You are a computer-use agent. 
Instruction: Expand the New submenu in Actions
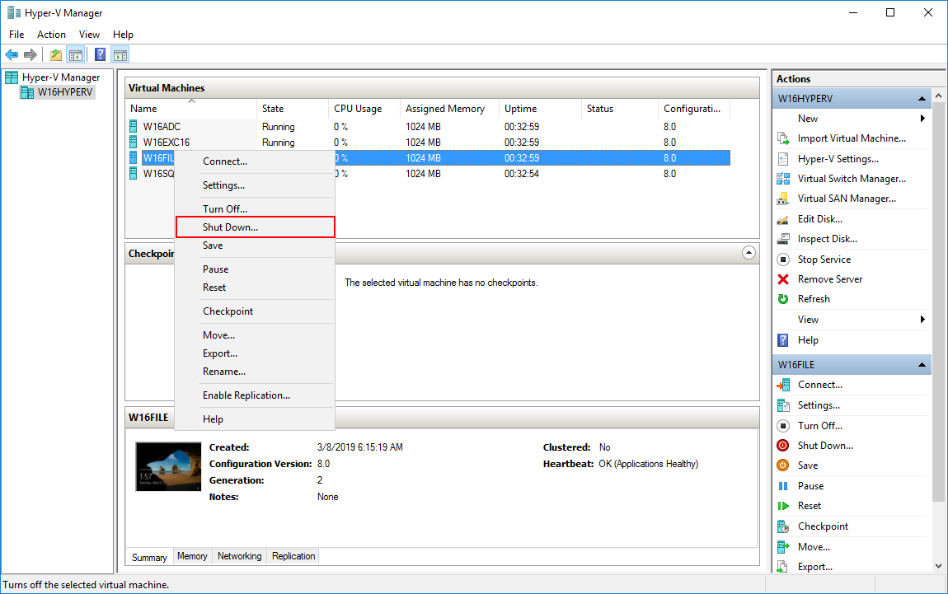coord(922,119)
